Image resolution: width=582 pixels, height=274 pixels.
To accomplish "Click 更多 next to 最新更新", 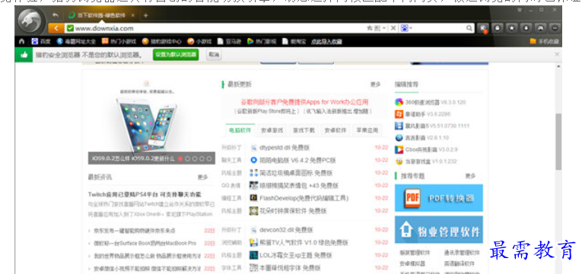I will [375, 84].
